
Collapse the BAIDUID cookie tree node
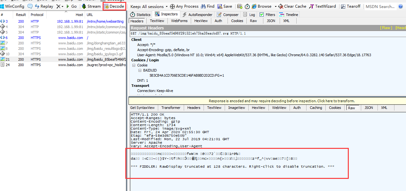[x=140, y=70]
